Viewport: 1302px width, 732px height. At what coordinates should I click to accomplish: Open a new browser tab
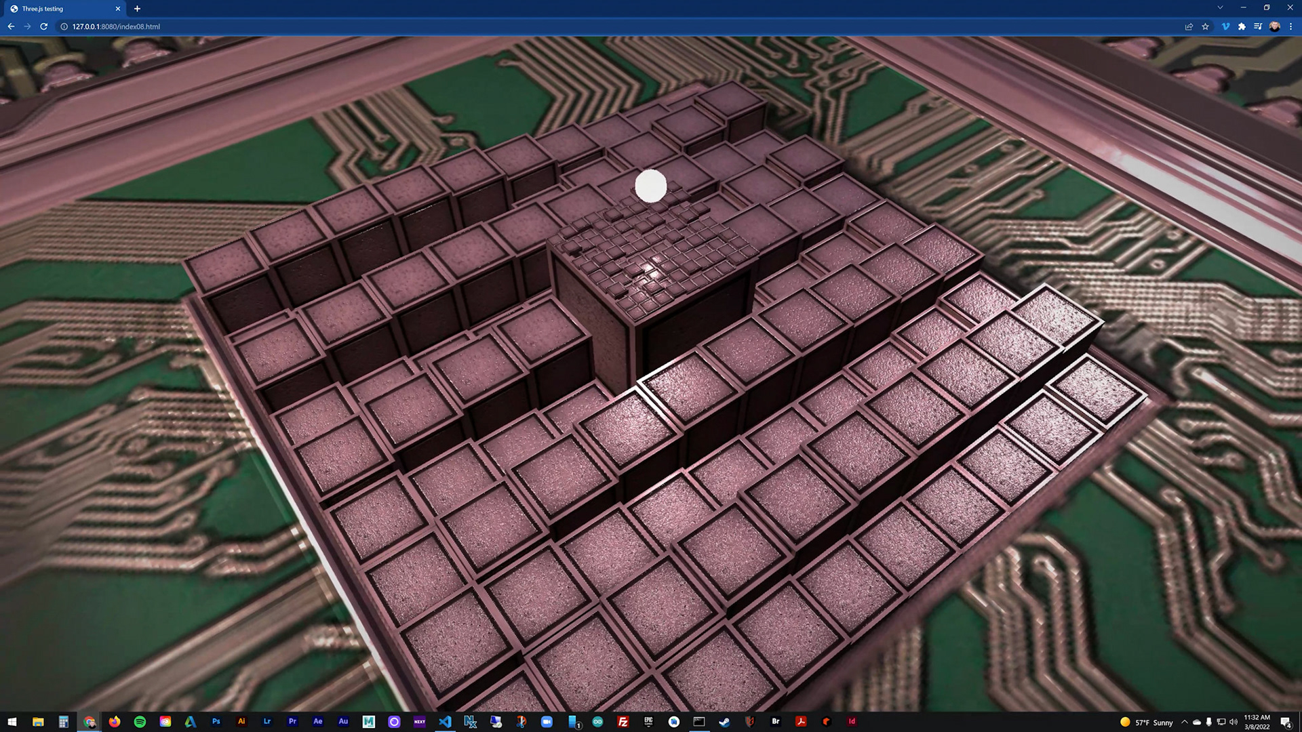click(x=137, y=9)
